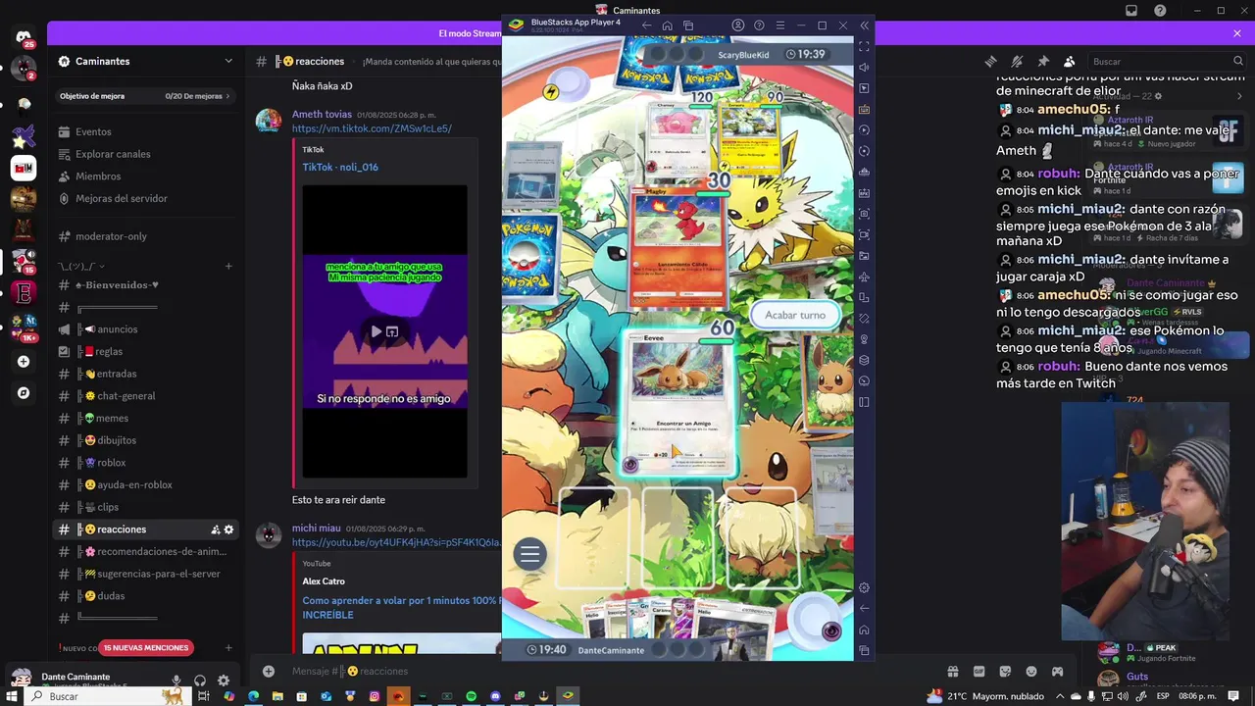The image size is (1255, 706).
Task: Open gift icon in Discord message bar
Action: 953,672
